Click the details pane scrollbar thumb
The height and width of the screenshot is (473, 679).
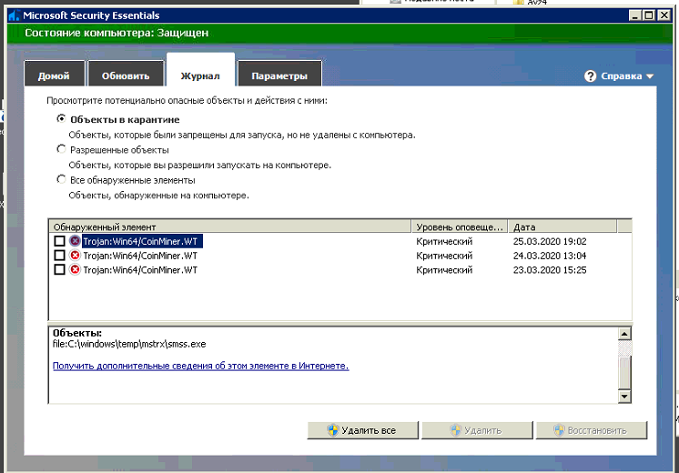click(624, 373)
